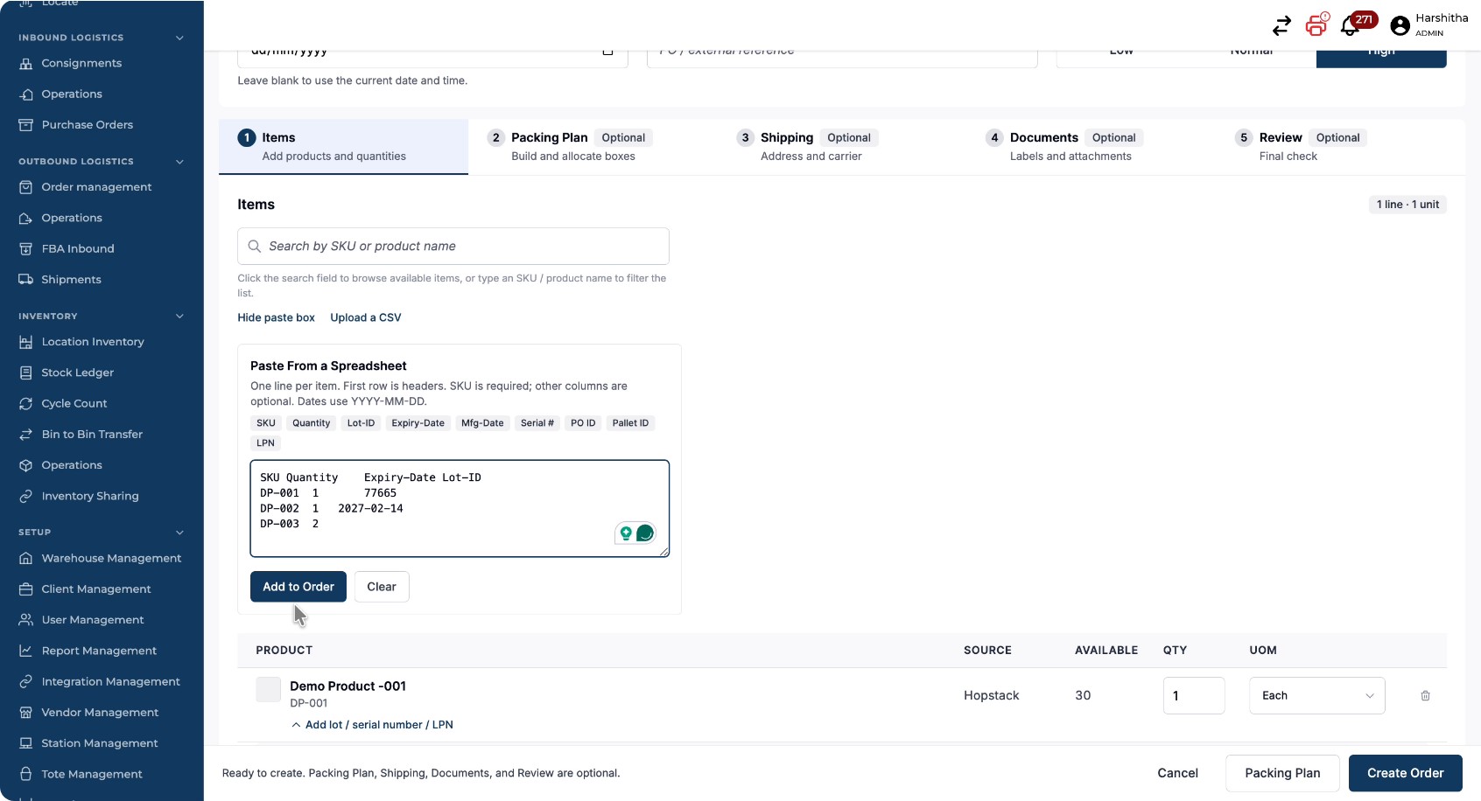This screenshot has height=801, width=1481.
Task: Click the Purchase Orders sidebar icon
Action: coord(26,125)
